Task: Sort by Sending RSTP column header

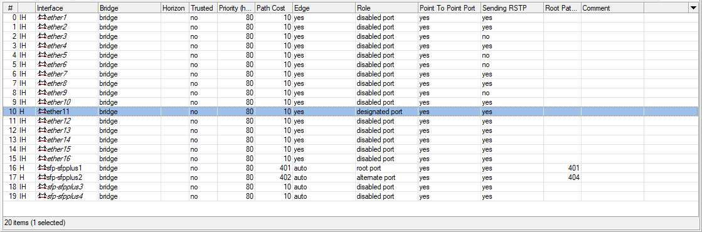Action: 512,8
